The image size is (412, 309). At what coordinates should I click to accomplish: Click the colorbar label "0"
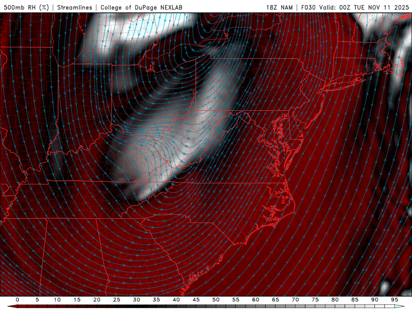pos(18,300)
